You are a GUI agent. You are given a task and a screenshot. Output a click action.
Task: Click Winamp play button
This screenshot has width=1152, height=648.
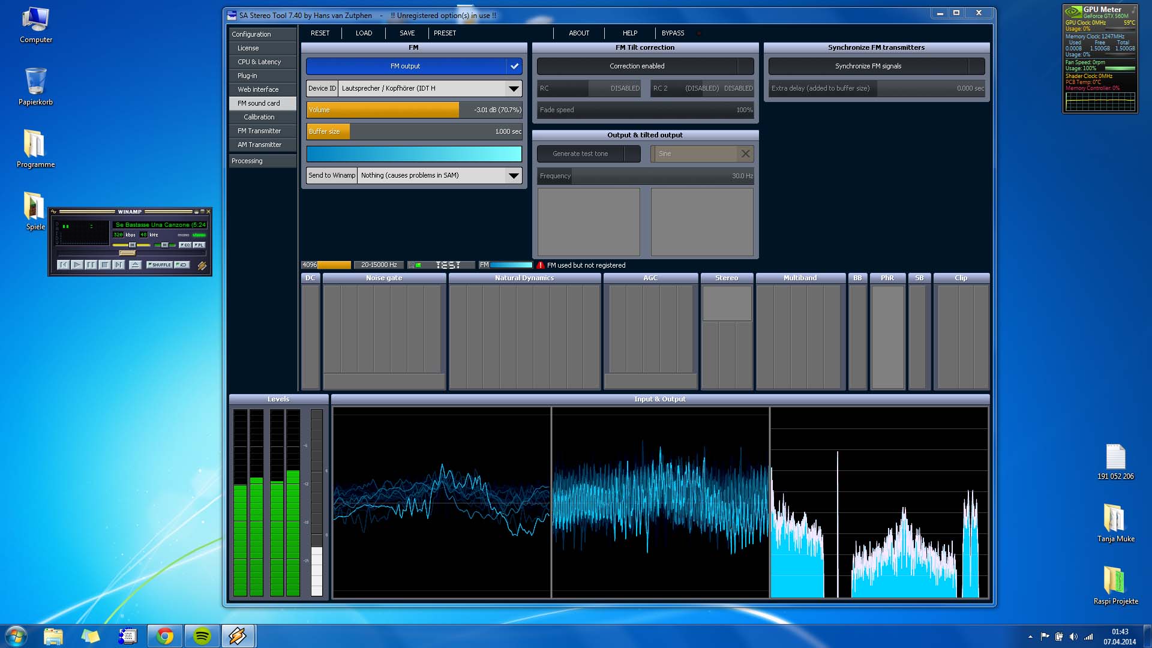pyautogui.click(x=77, y=265)
